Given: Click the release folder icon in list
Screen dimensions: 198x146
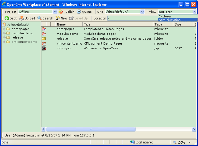Looking at the screenshot, I should (x=44, y=39).
